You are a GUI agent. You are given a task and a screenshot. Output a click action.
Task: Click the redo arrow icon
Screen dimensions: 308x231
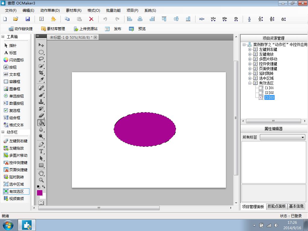tap(117, 19)
